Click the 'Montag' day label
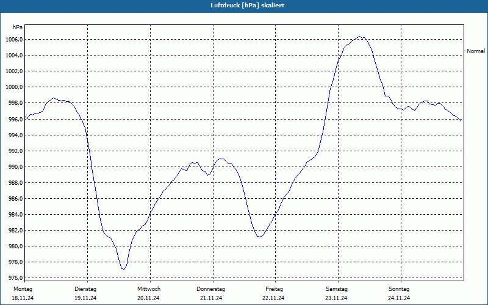488x305 pixels. click(x=23, y=289)
